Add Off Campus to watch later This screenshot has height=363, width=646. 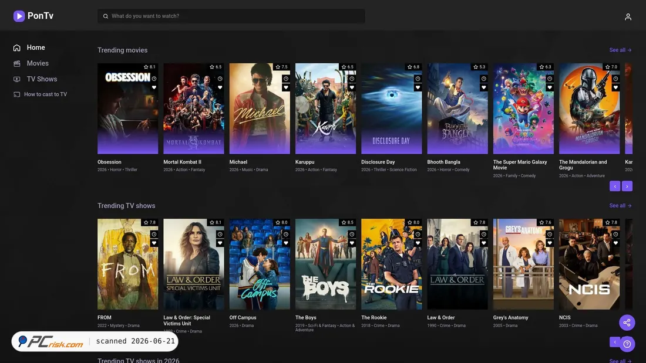coord(286,234)
